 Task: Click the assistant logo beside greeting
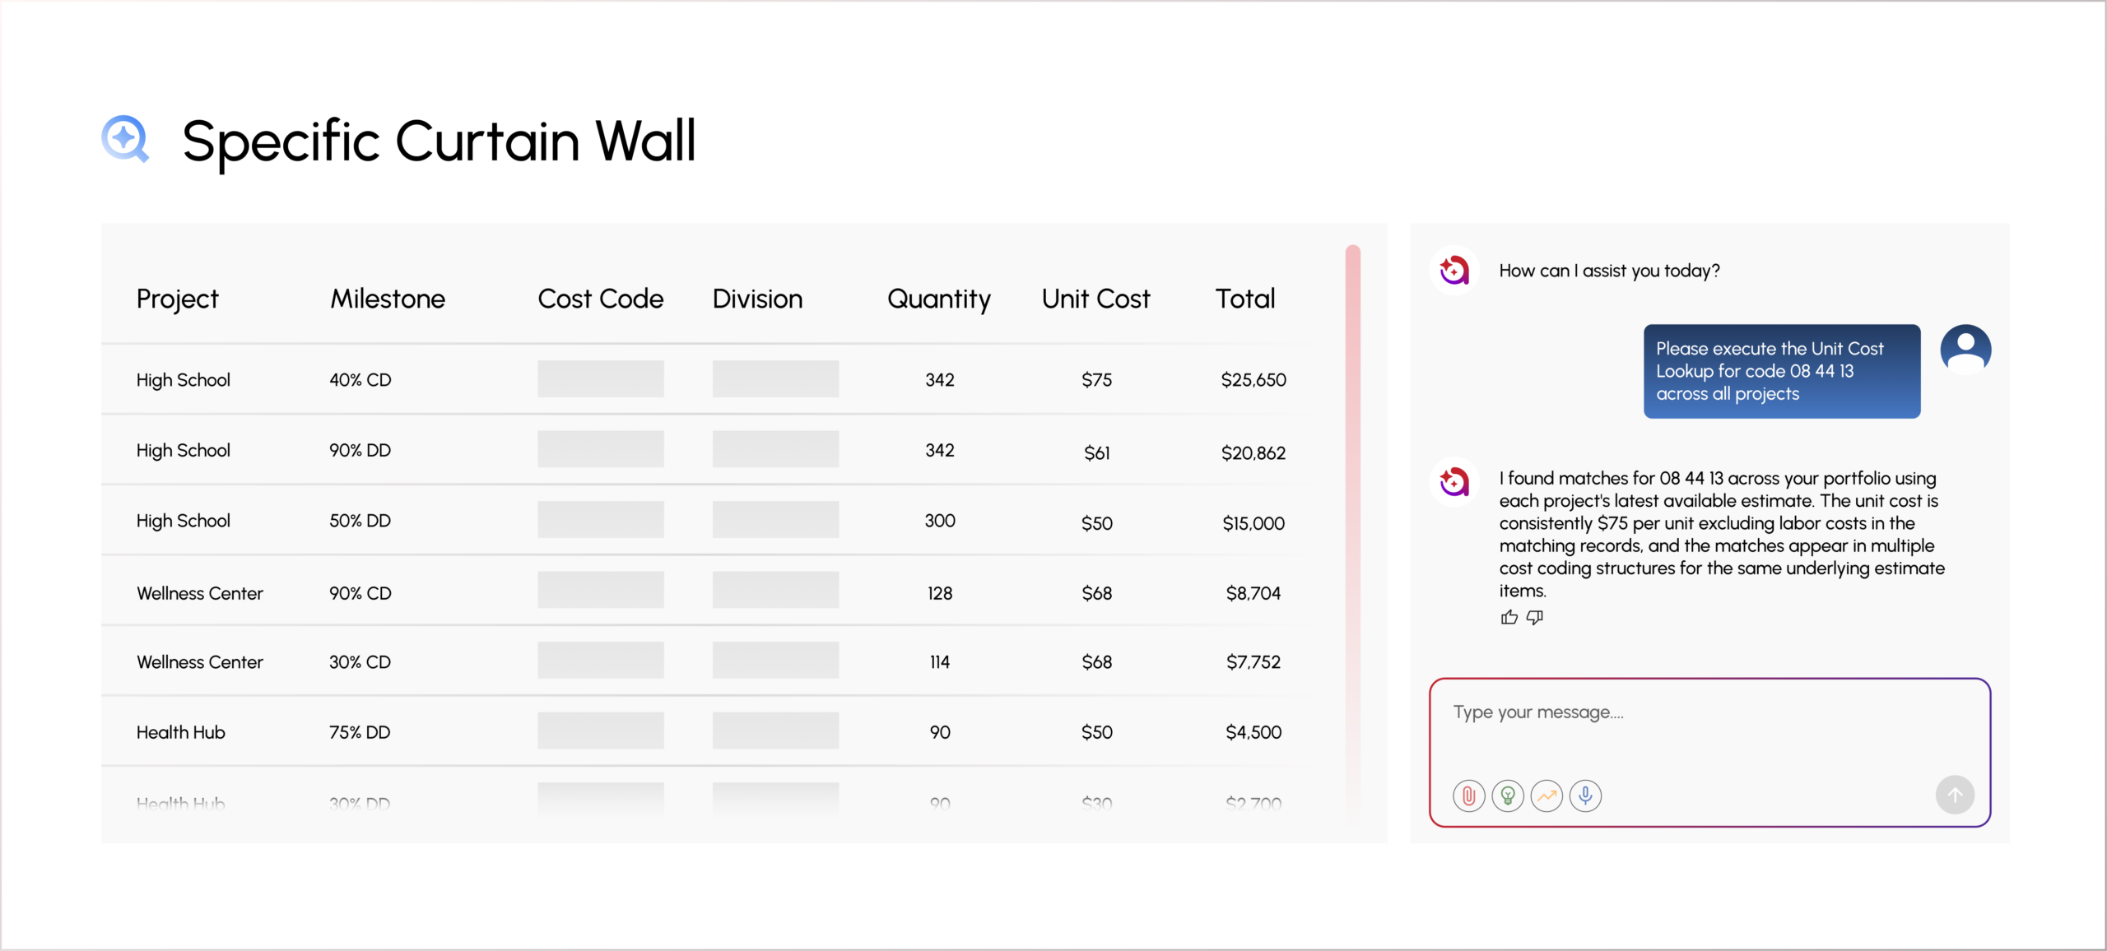tap(1454, 270)
